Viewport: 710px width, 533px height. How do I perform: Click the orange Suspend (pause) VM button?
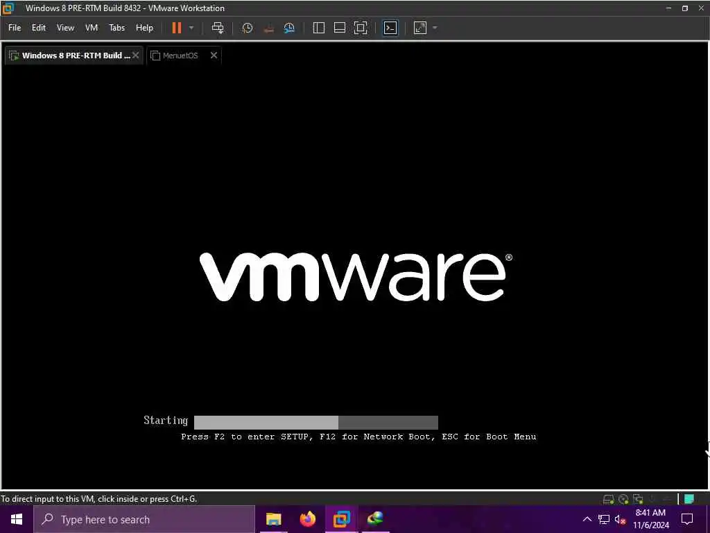click(177, 28)
